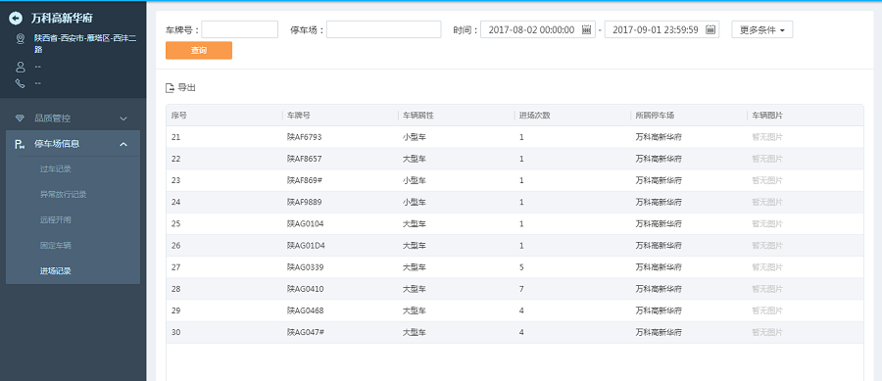Click the 导出 export icon

point(170,88)
